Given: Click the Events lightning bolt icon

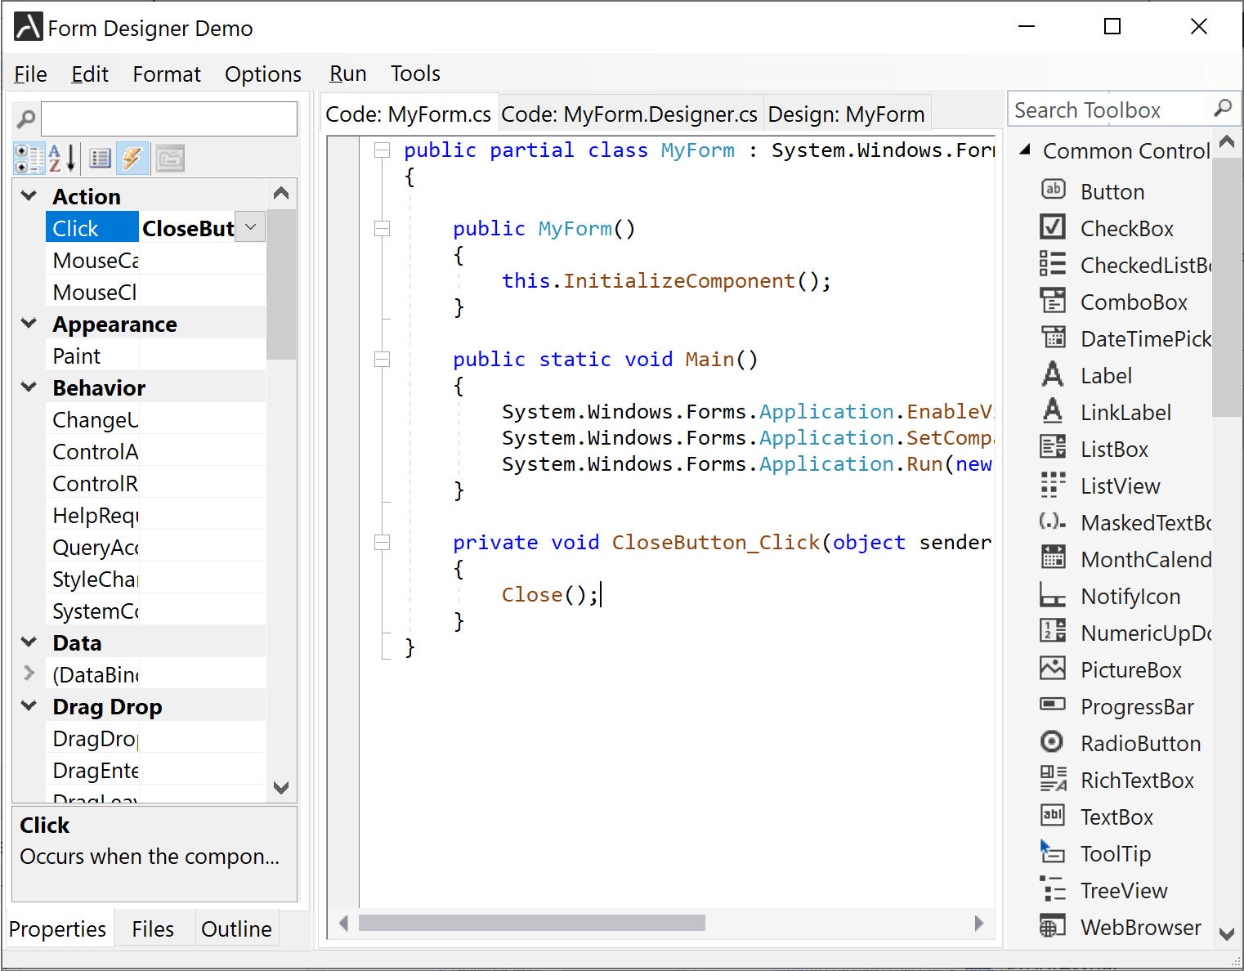Looking at the screenshot, I should 132,159.
